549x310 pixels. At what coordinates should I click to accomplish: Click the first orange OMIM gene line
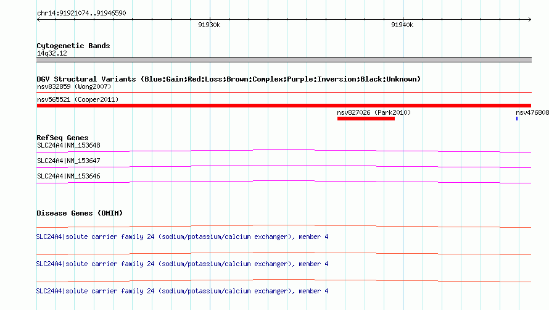coord(284,226)
